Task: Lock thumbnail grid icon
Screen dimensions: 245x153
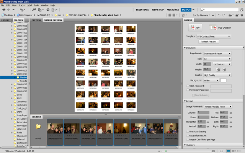Action: click(x=221, y=151)
